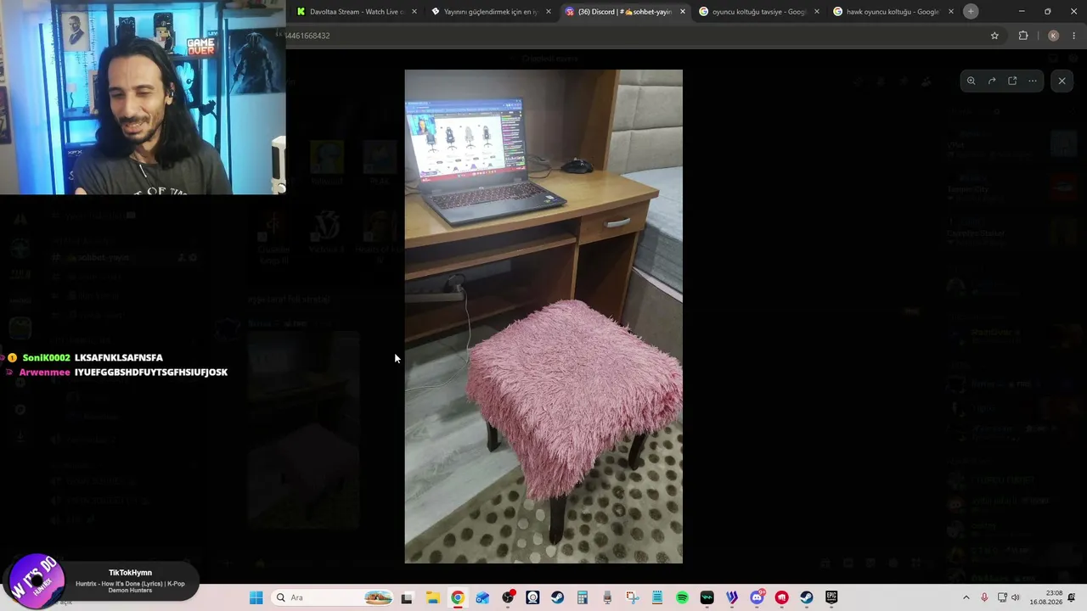Show hidden system tray icons

966,597
